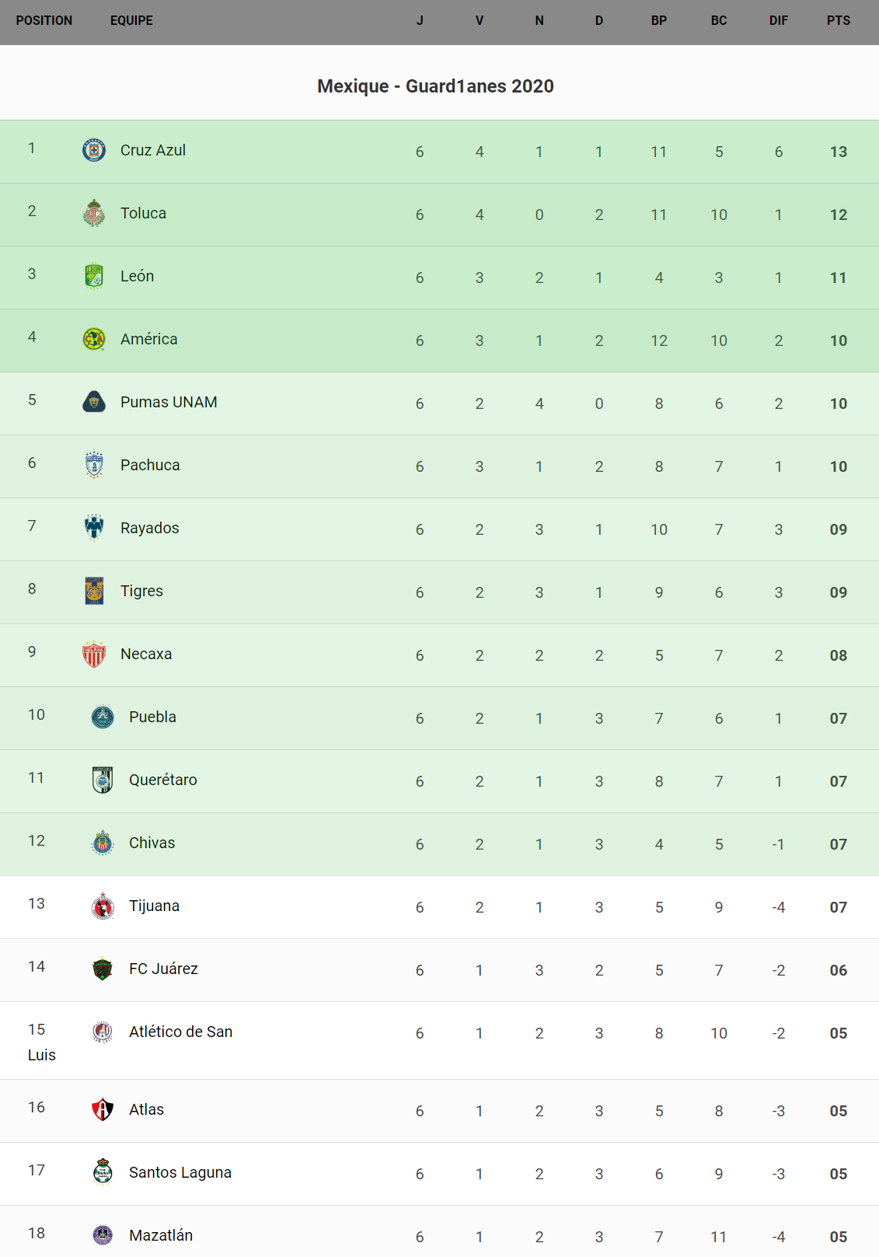Click the Tigres club badge
879x1257 pixels.
pyautogui.click(x=94, y=591)
